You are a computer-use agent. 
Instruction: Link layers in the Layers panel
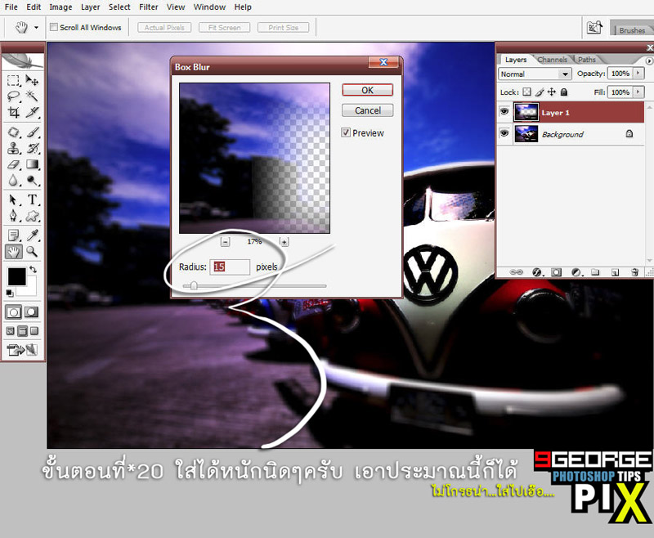(517, 272)
